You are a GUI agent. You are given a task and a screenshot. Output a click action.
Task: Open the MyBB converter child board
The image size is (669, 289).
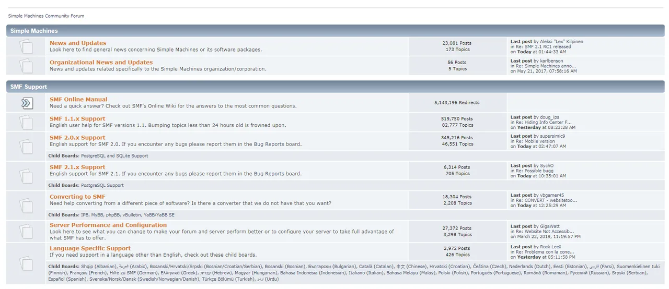97,215
